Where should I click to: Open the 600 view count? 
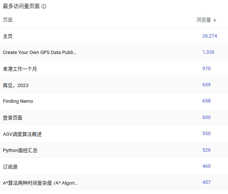(x=207, y=117)
